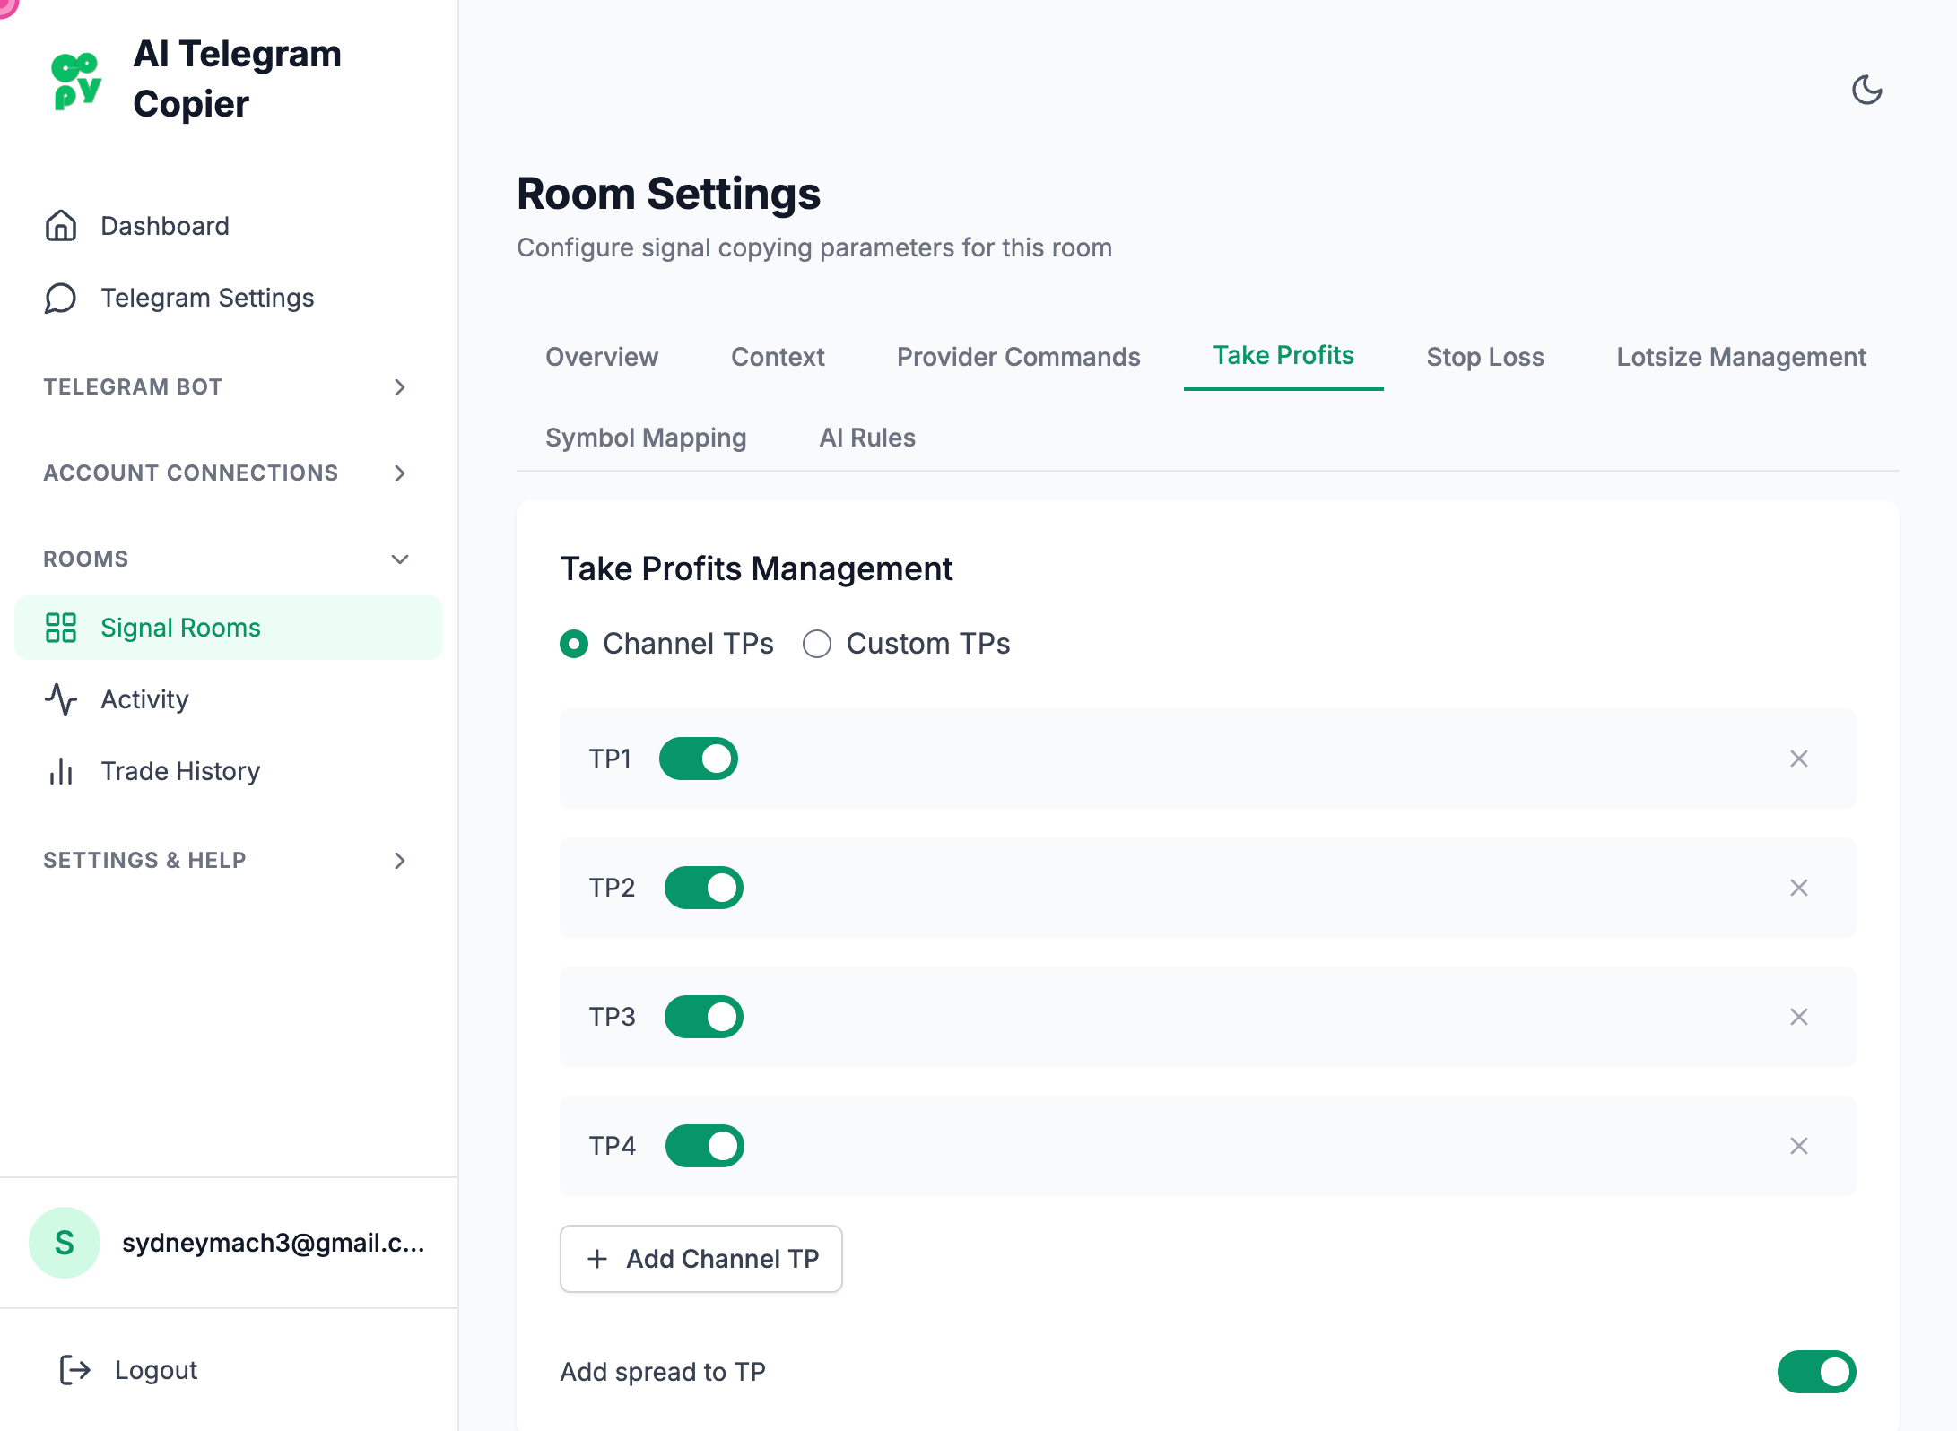Click the Telegram Settings chat bubble icon
Screen dimensions: 1957x1431
click(x=61, y=298)
